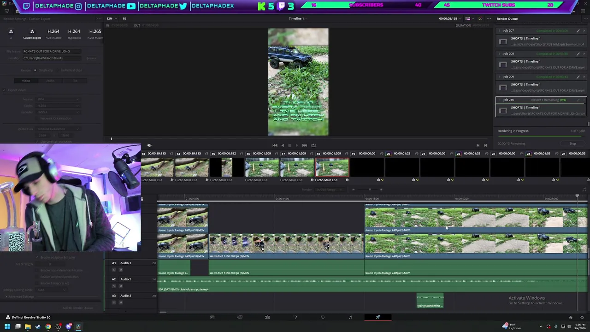Image resolution: width=590 pixels, height=332 pixels.
Task: Open render settings three-dot menu
Action: tap(99, 19)
